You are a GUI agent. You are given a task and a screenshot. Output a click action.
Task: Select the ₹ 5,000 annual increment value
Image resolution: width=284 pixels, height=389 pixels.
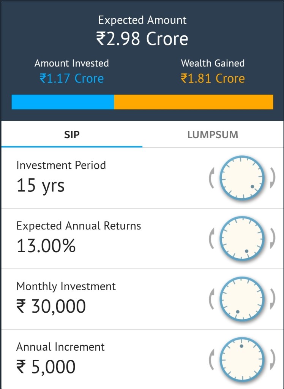pos(46,367)
